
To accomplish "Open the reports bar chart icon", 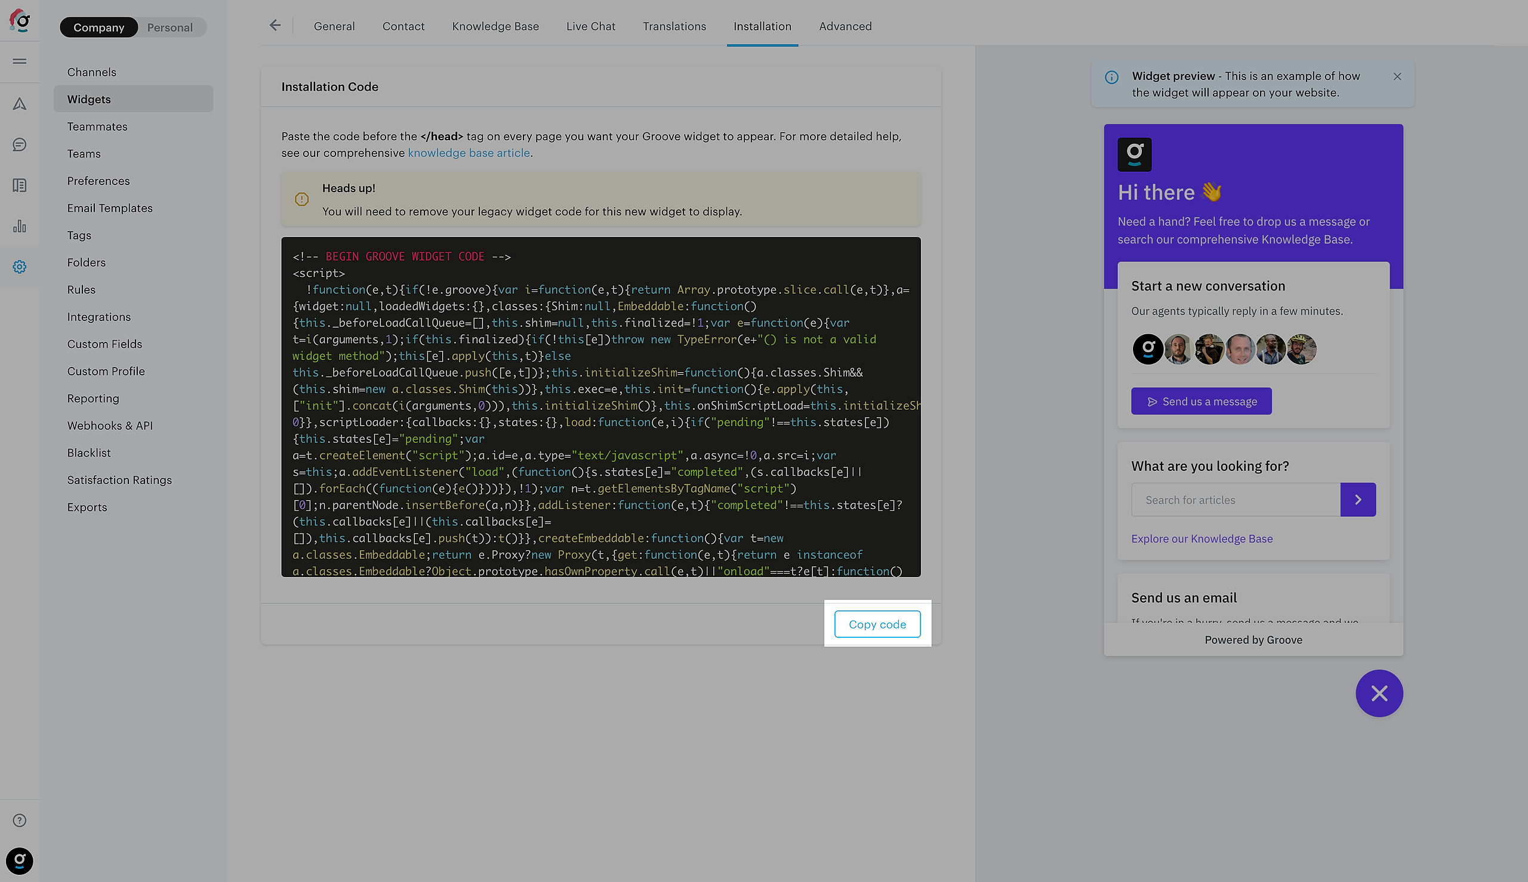I will 19,226.
